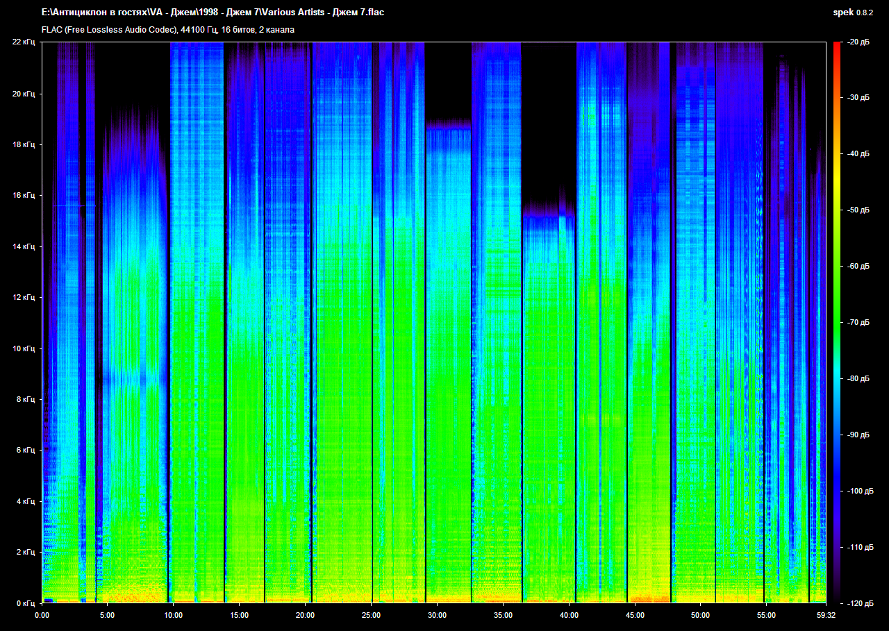Pick the "4 кГц" frequency label
Viewport: 889px width, 631px height.
pyautogui.click(x=26, y=501)
